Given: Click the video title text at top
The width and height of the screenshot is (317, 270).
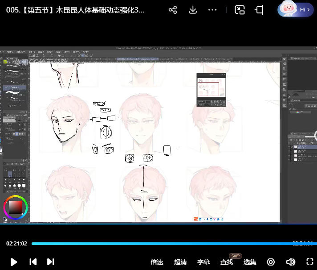Looking at the screenshot, I should pos(76,10).
